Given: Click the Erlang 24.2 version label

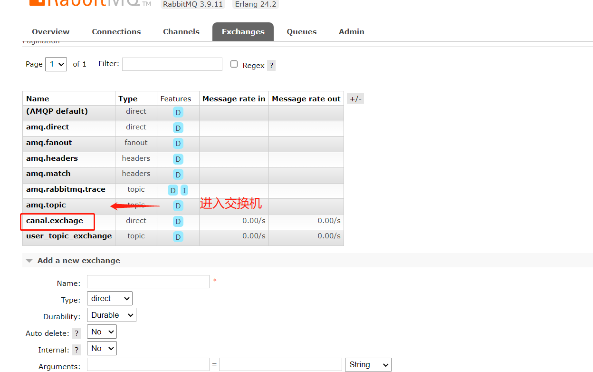Looking at the screenshot, I should click(x=256, y=4).
